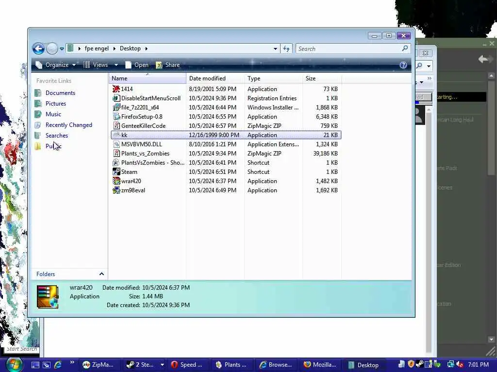497x372 pixels.
Task: Open the recent pages dropdown arrow
Action: [62, 49]
